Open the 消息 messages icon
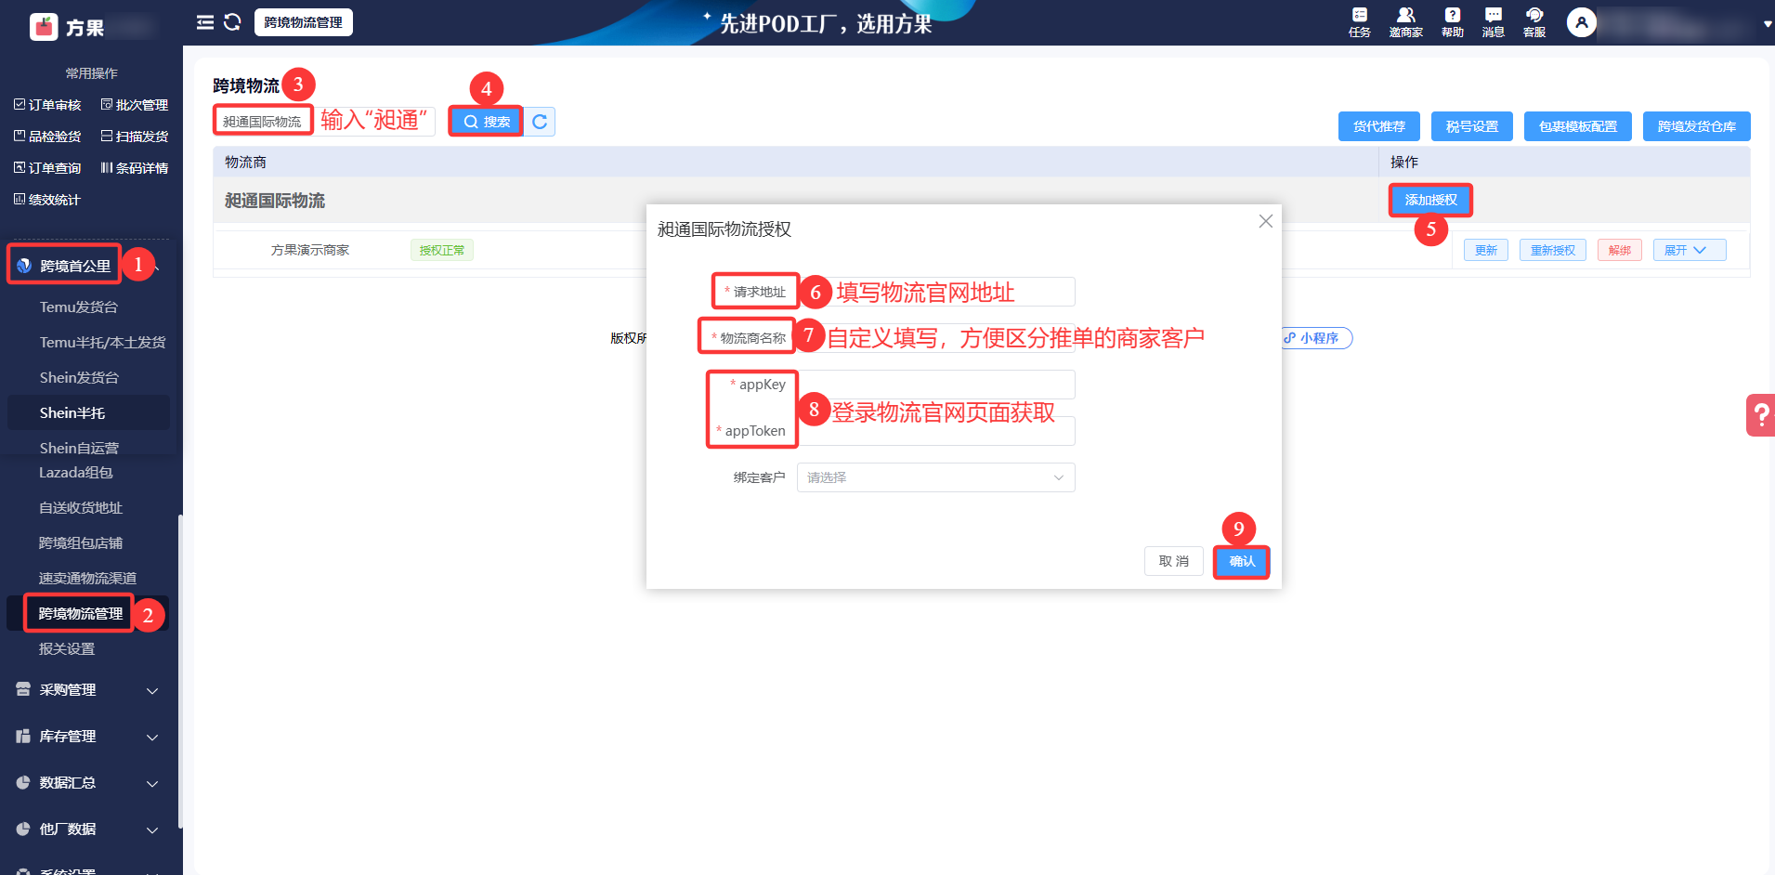Screen dimensions: 1775x875 click(x=1494, y=22)
